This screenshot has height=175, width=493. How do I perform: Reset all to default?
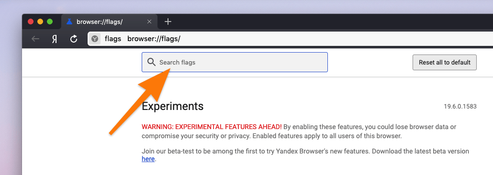tap(445, 62)
